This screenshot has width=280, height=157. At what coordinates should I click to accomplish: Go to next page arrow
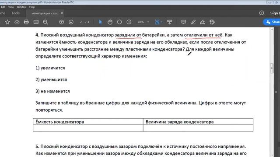point(71,22)
